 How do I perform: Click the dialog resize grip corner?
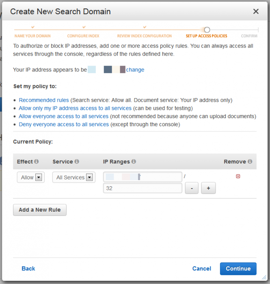[x=264, y=277]
